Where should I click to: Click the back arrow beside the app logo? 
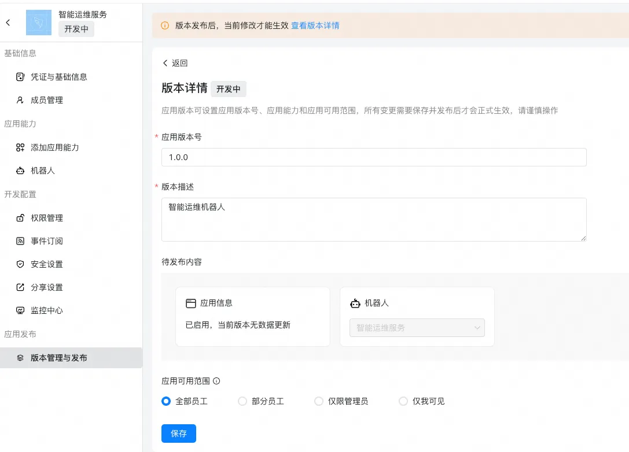[x=8, y=23]
